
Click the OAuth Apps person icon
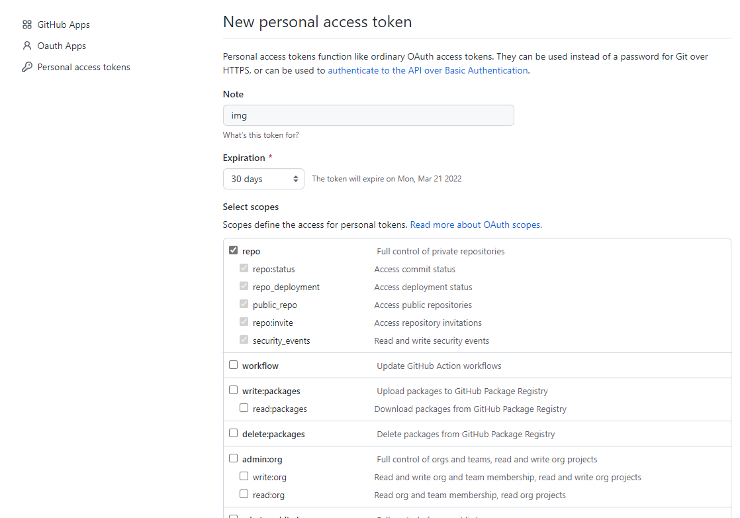tap(27, 46)
